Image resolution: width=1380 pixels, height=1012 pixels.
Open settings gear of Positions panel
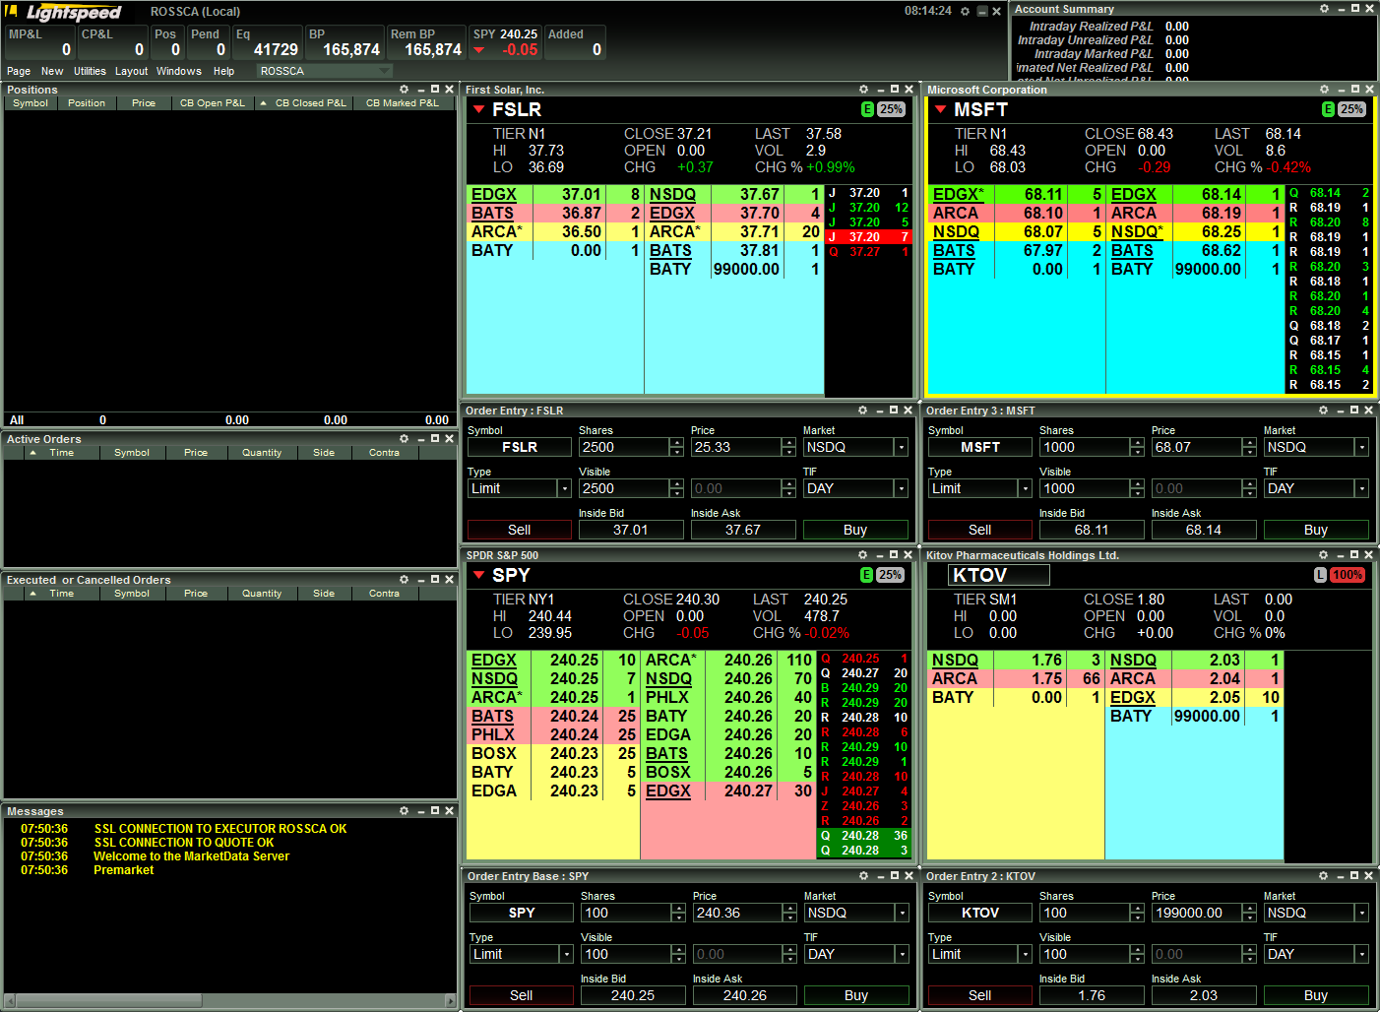coord(404,90)
